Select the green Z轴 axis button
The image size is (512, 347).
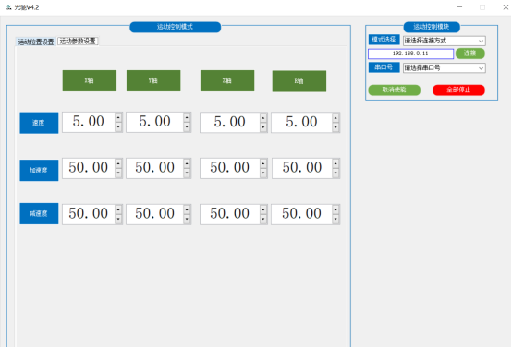227,80
